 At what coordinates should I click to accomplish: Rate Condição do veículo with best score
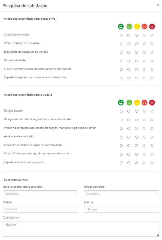pyautogui.click(x=121, y=35)
